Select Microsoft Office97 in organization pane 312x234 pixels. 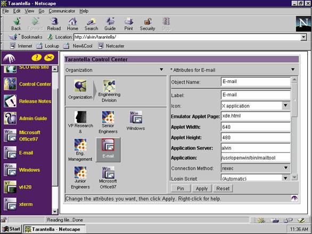pyautogui.click(x=108, y=178)
